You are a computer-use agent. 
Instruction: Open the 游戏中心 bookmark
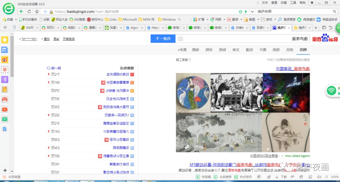(95, 19)
